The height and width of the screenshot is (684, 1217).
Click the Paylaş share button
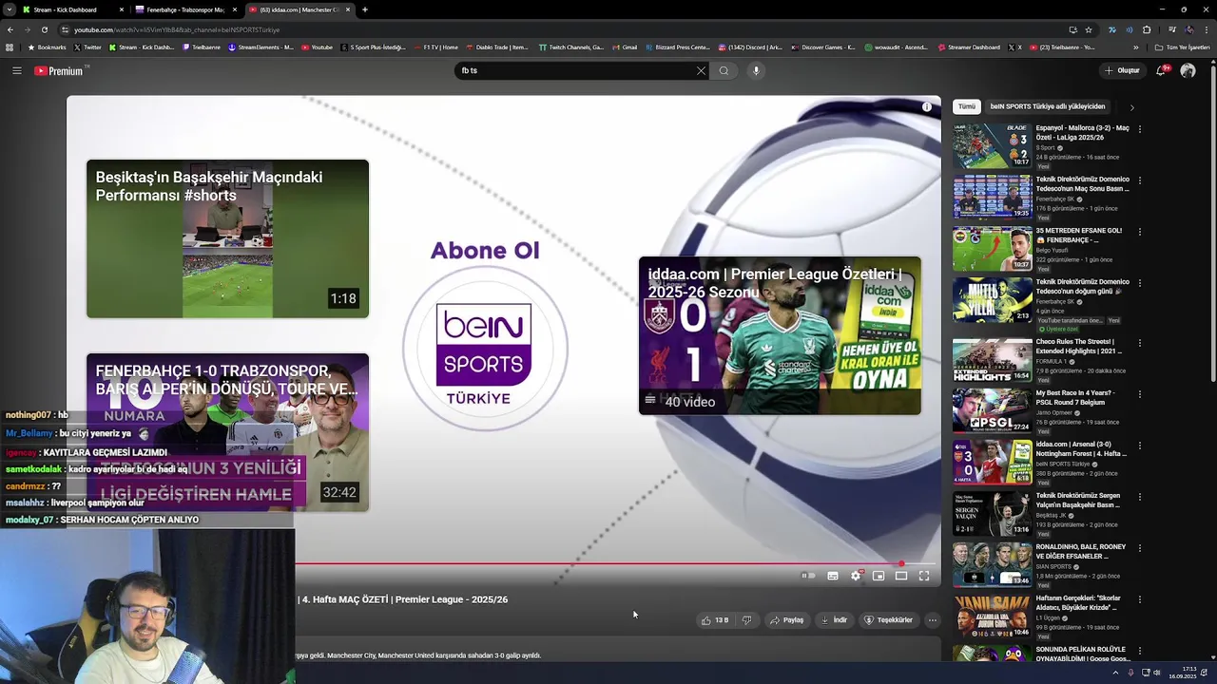click(x=786, y=620)
